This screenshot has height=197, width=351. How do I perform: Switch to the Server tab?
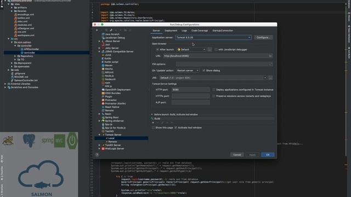pyautogui.click(x=156, y=31)
